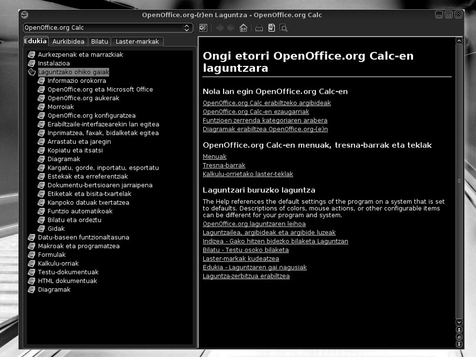
Task: Click the scroll-up arrow of help page
Action: (459, 41)
